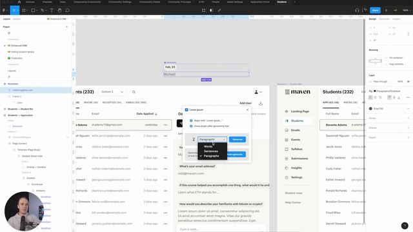Click the layer opacity 100% value
413x232 pixels.
click(x=400, y=82)
